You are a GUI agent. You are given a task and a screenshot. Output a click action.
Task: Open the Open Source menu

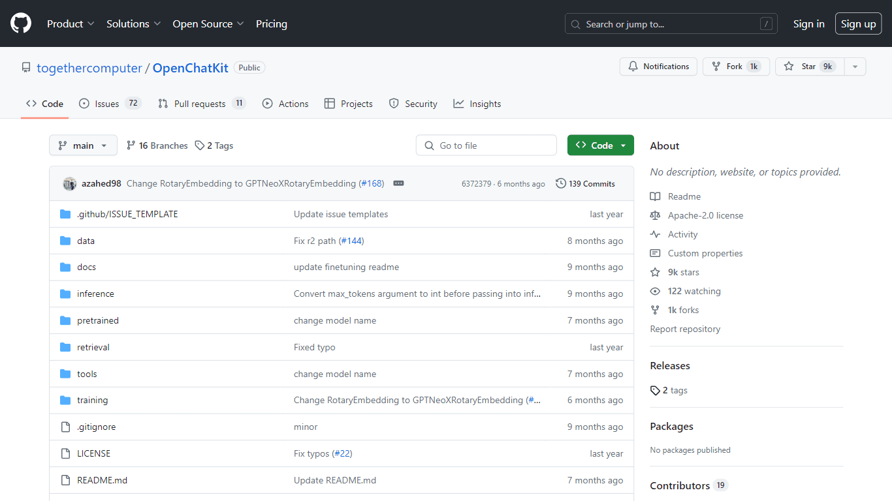point(208,23)
